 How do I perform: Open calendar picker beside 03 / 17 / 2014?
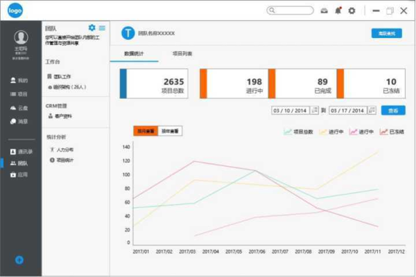tap(372, 110)
